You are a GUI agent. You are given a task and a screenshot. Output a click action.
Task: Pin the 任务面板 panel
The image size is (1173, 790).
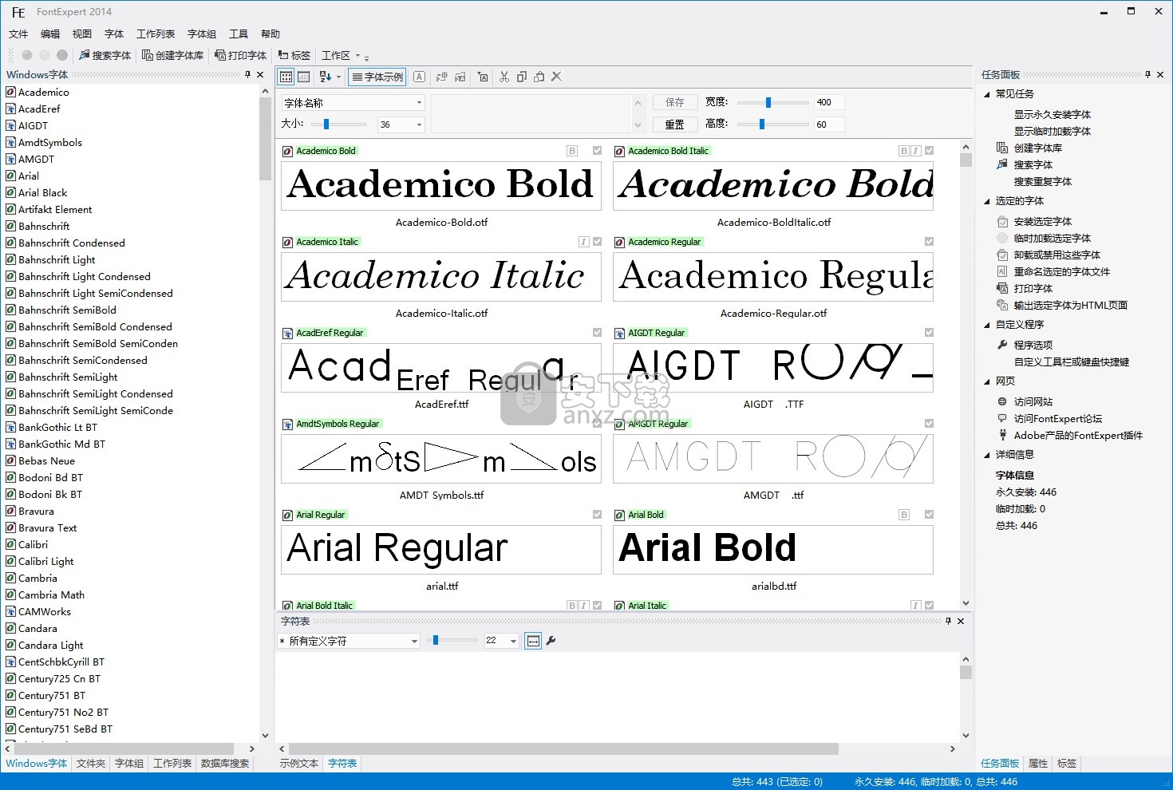tap(1147, 74)
